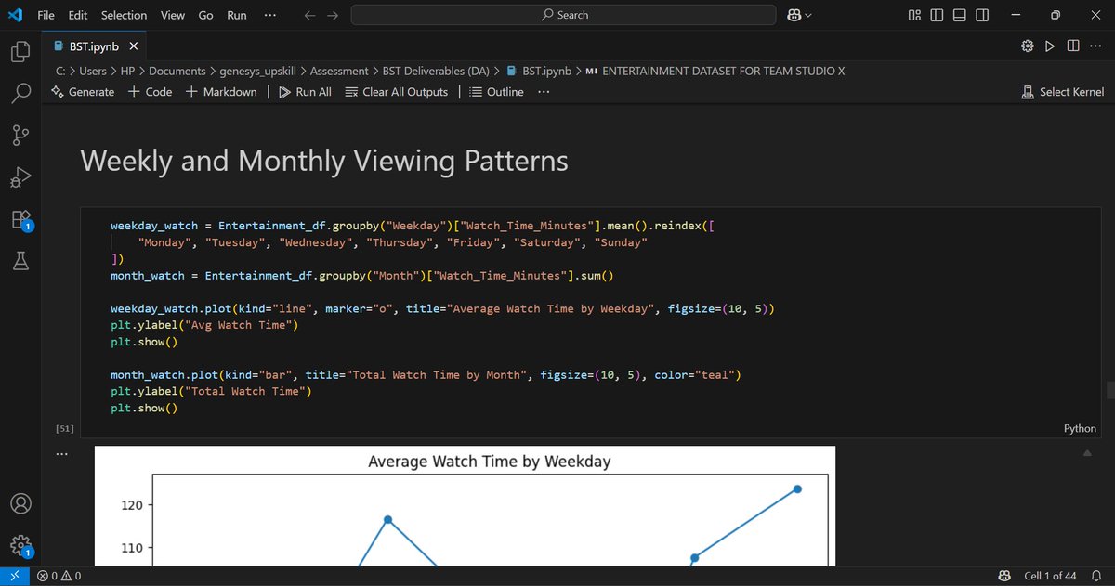
Task: Click the Python language label of the cell
Action: 1080,428
